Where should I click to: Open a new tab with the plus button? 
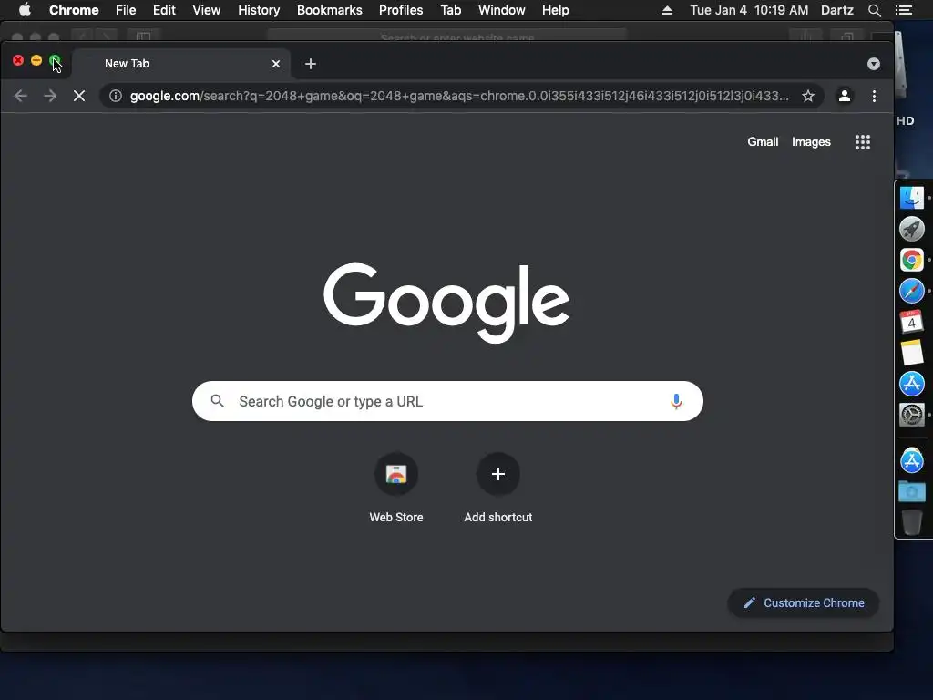click(x=311, y=64)
